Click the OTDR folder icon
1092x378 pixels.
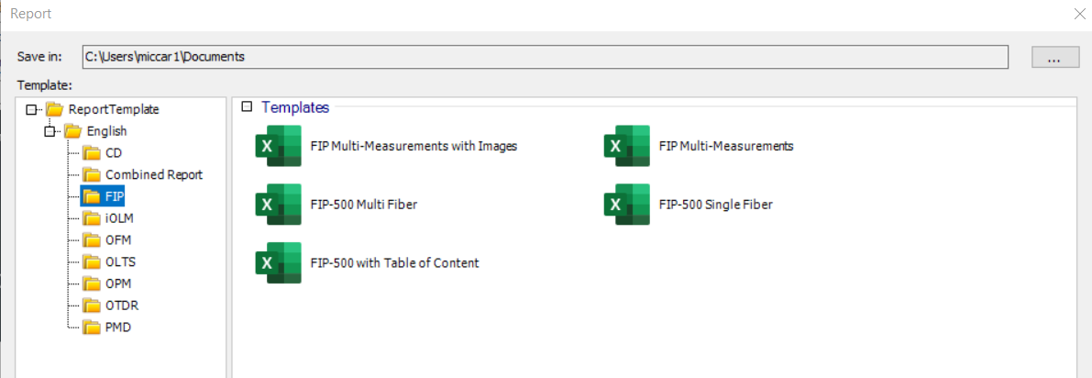(91, 306)
